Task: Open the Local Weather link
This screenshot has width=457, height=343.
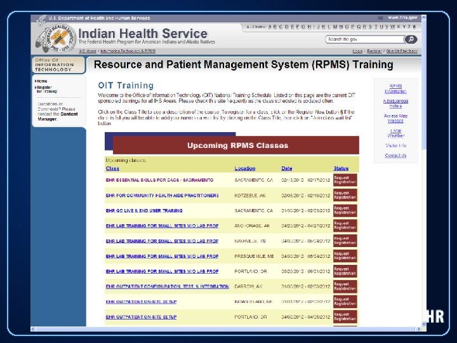Action: (x=395, y=133)
